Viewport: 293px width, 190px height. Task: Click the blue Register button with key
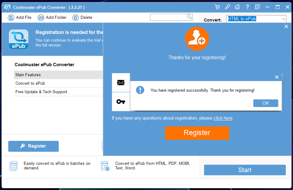tap(33, 146)
